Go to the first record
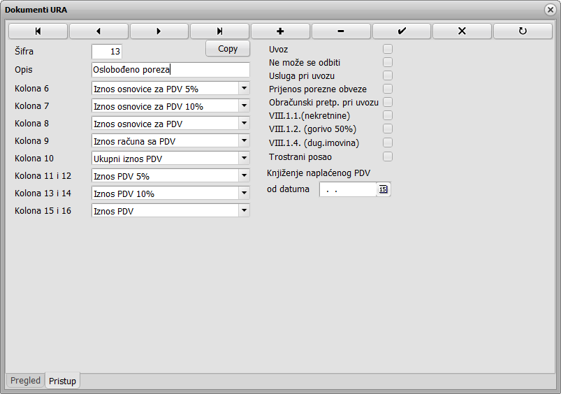561x394 pixels. click(x=38, y=31)
